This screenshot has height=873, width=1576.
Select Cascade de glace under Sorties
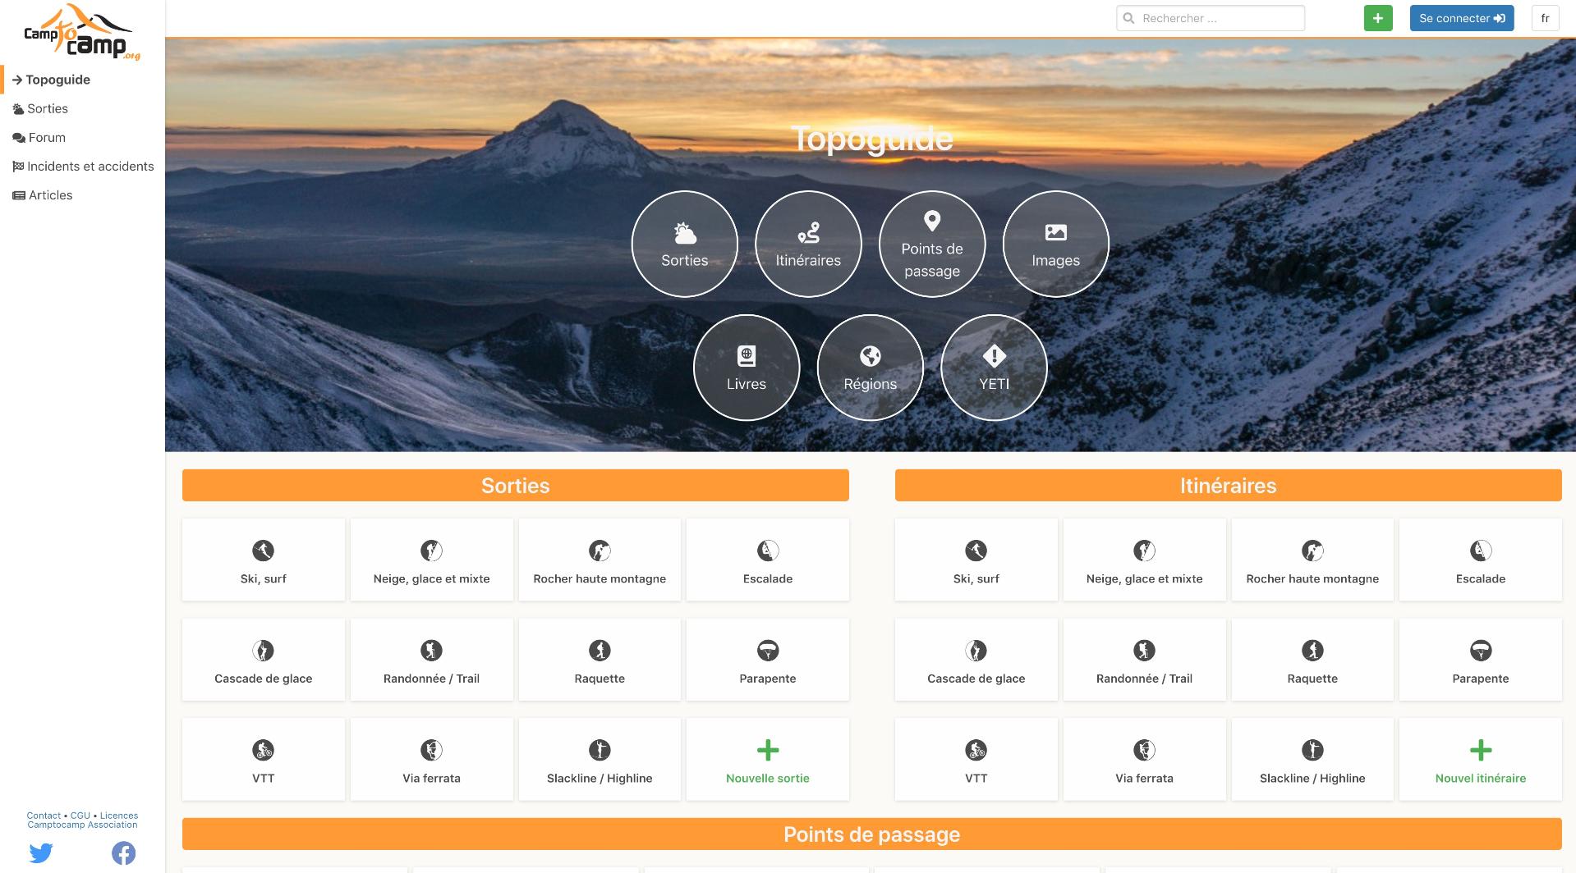pyautogui.click(x=264, y=660)
